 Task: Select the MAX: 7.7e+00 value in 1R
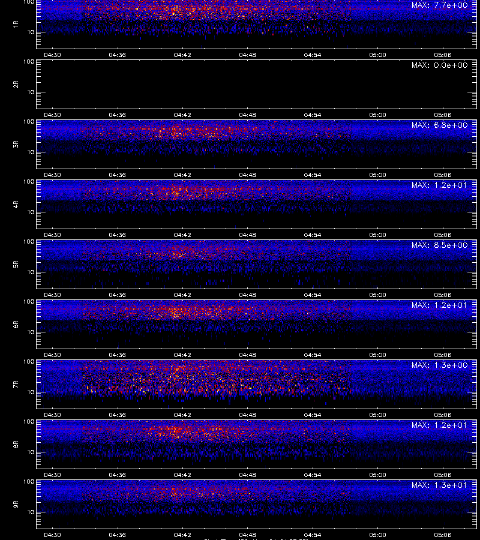pyautogui.click(x=439, y=5)
